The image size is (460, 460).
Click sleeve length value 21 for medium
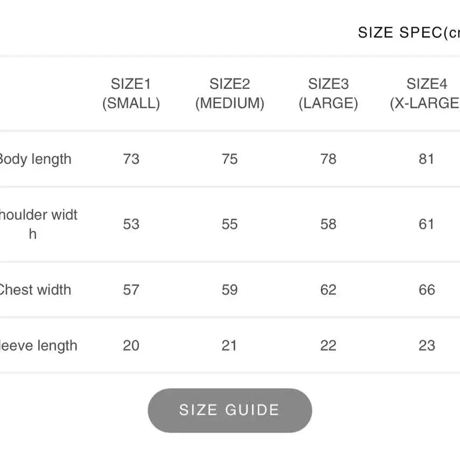point(229,346)
